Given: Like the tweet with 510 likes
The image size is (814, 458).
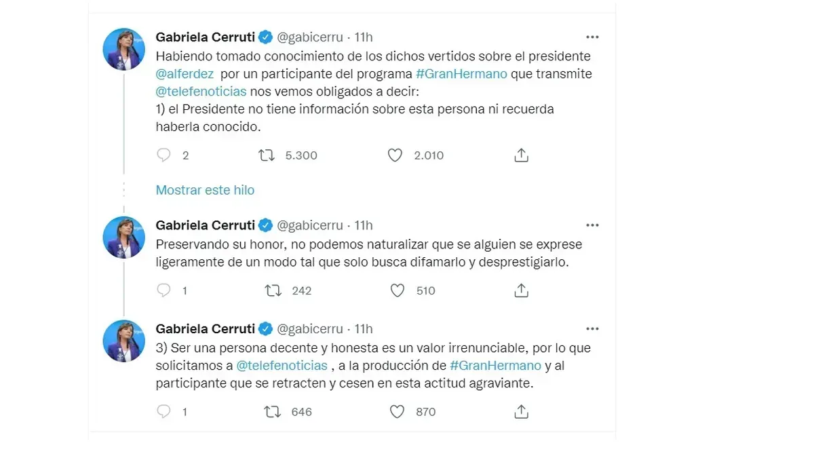Looking at the screenshot, I should tap(398, 290).
